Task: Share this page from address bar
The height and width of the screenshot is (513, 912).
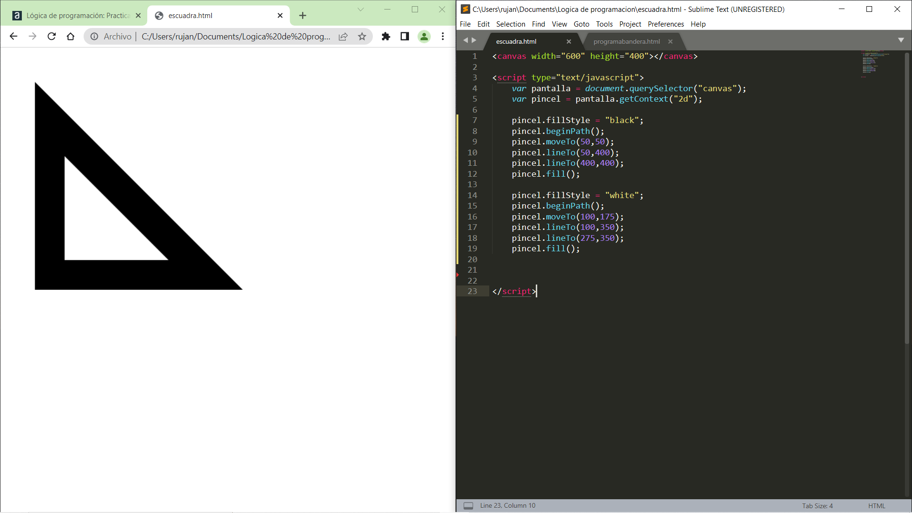Action: [343, 37]
